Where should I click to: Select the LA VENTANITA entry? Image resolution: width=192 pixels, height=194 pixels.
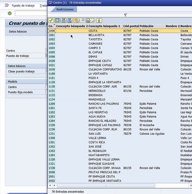98,74
